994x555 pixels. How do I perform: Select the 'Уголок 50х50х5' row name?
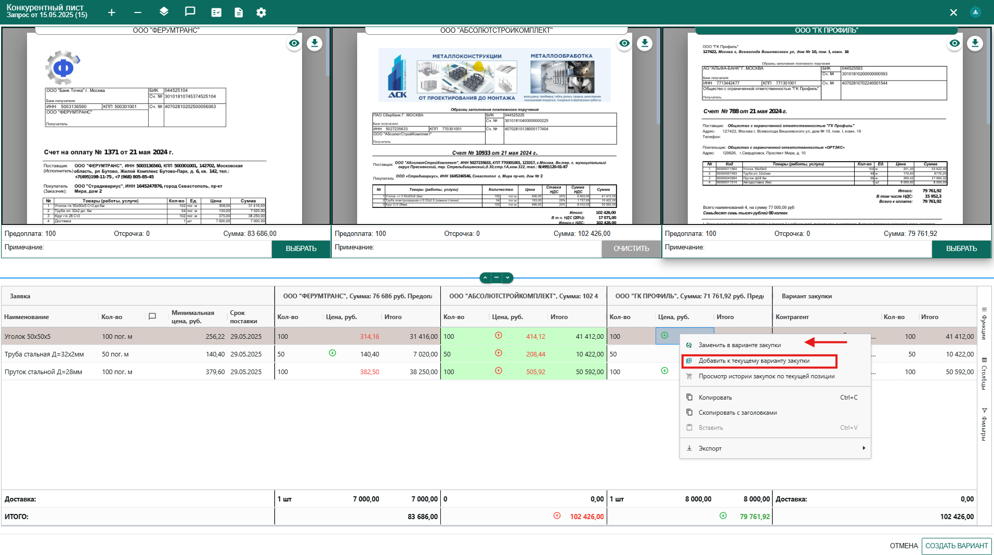click(x=28, y=337)
